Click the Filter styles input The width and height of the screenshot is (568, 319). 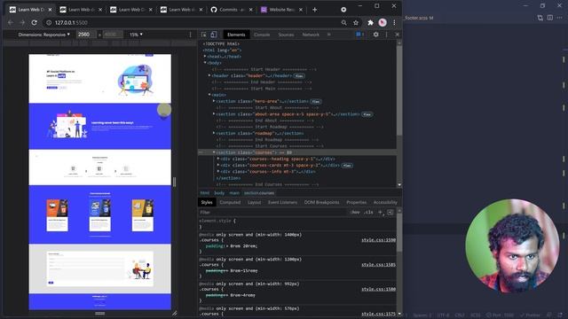(x=272, y=213)
